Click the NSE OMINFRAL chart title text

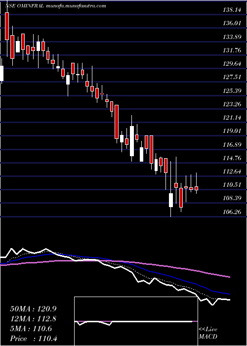[x=25, y=6]
